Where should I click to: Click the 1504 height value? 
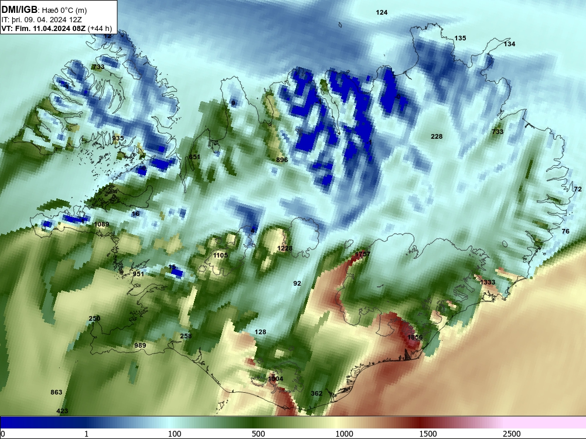pyautogui.click(x=275, y=379)
